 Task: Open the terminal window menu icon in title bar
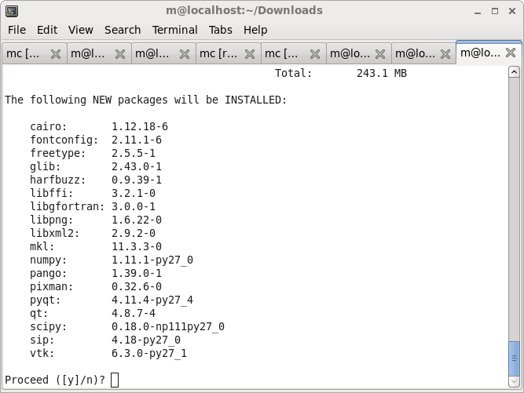pos(12,11)
